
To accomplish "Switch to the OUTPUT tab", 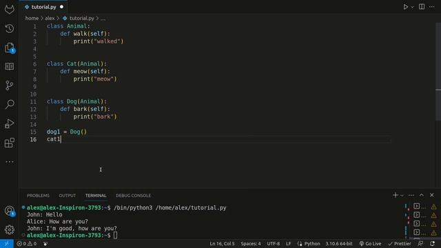I will click(x=68, y=196).
